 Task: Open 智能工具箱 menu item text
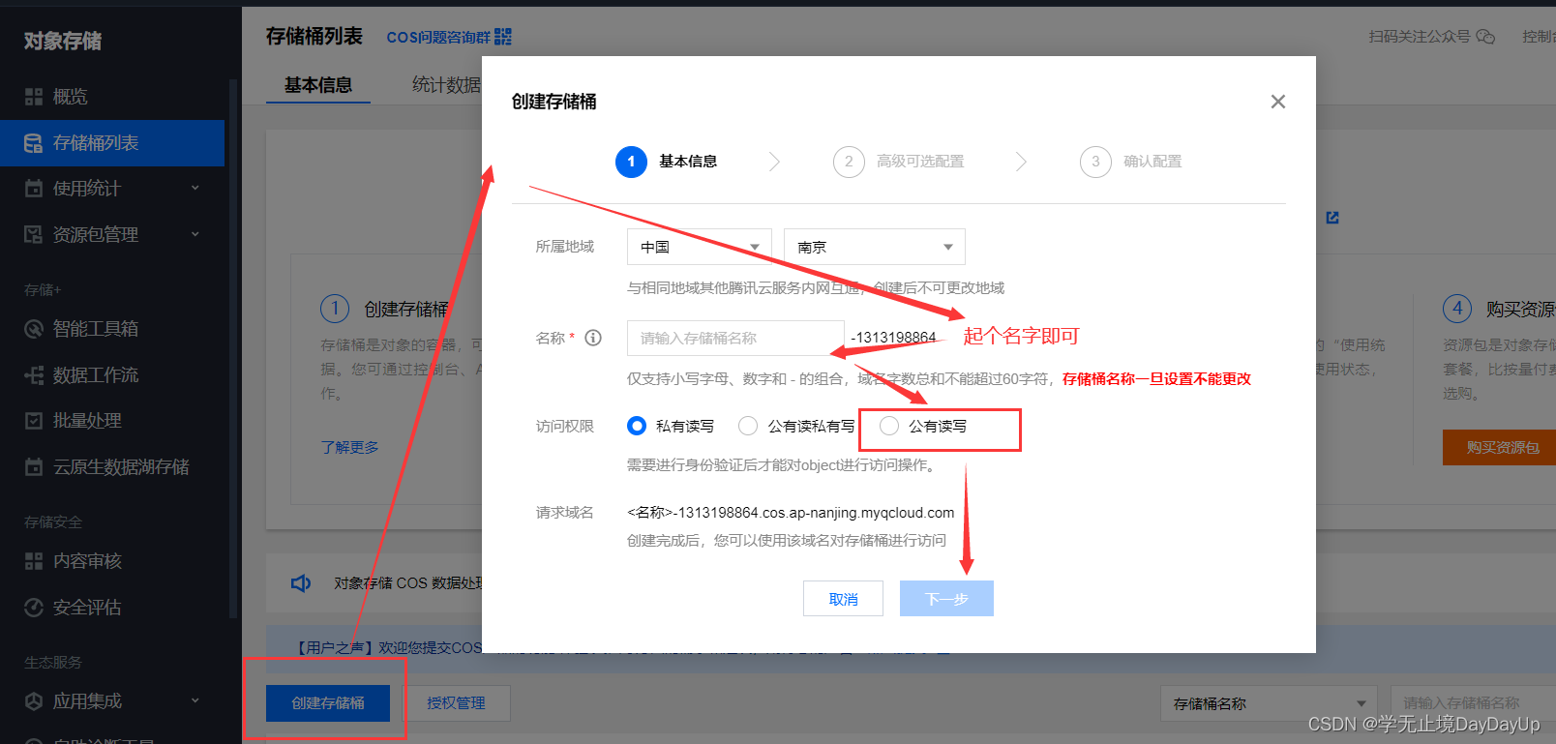[96, 329]
